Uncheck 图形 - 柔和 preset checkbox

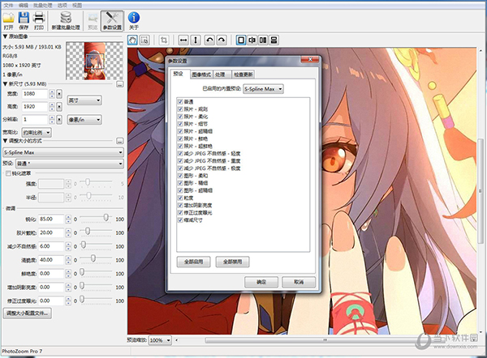pos(180,176)
